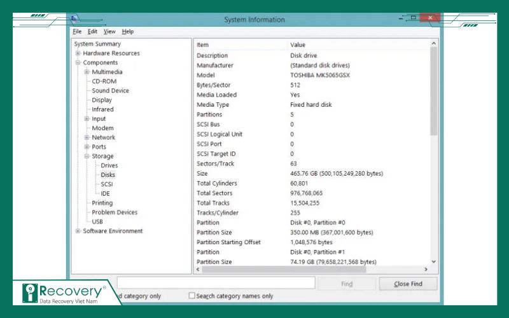This screenshot has height=318, width=509.
Task: Expand the Software Environment node
Action: pyautogui.click(x=78, y=231)
